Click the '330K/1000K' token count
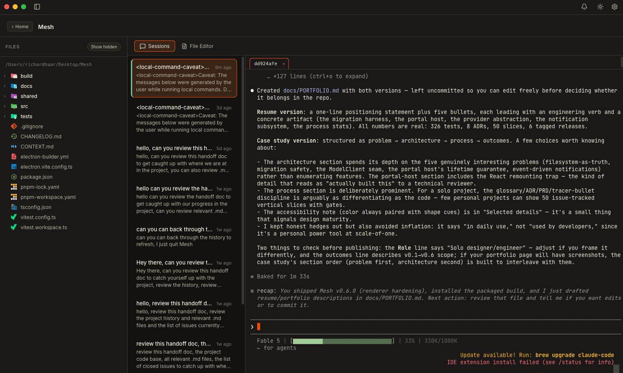The image size is (623, 373). tap(441, 341)
